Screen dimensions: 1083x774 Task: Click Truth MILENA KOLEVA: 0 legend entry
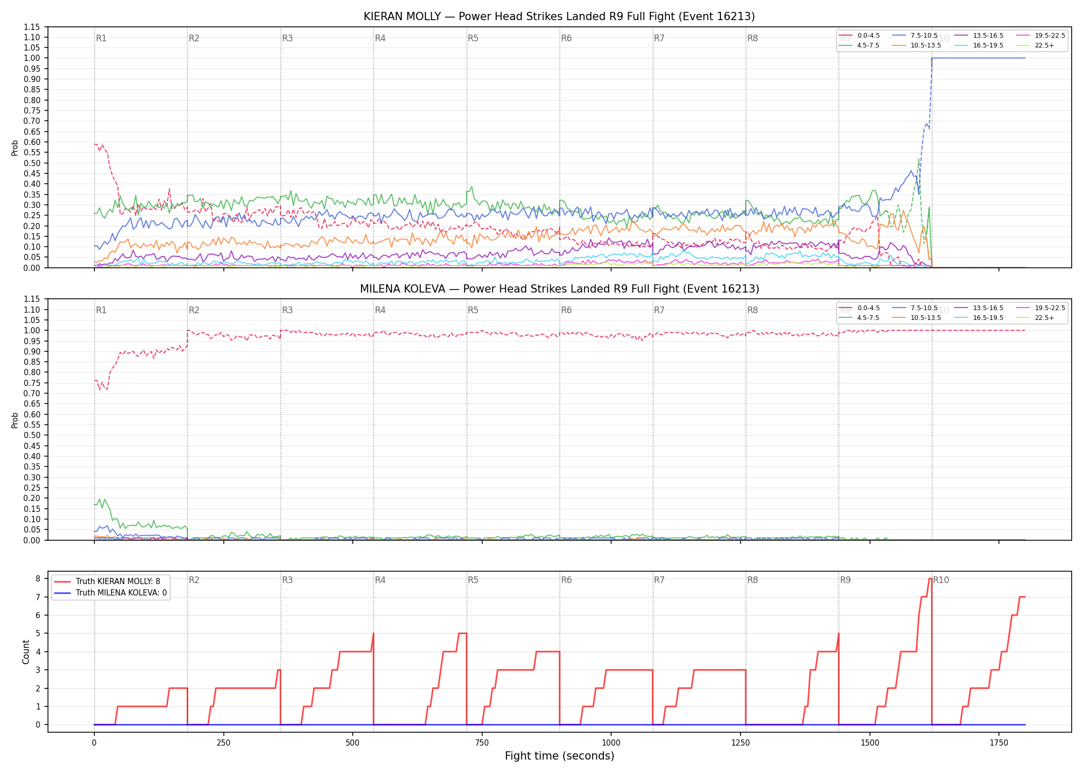pos(110,593)
